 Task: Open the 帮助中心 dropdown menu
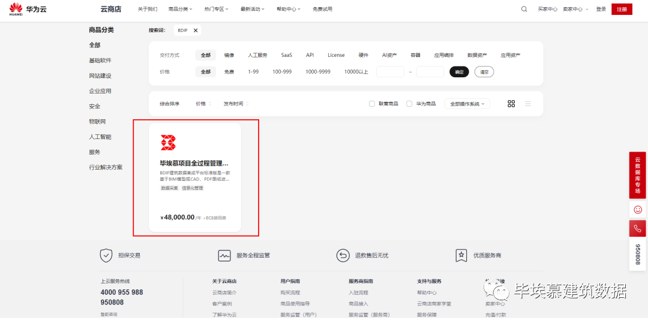pos(289,9)
